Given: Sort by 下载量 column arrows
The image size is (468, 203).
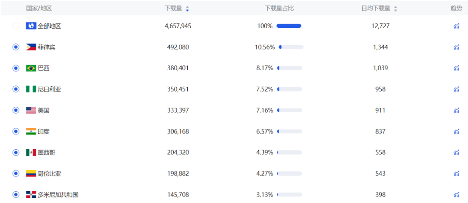Looking at the screenshot, I should (x=187, y=9).
